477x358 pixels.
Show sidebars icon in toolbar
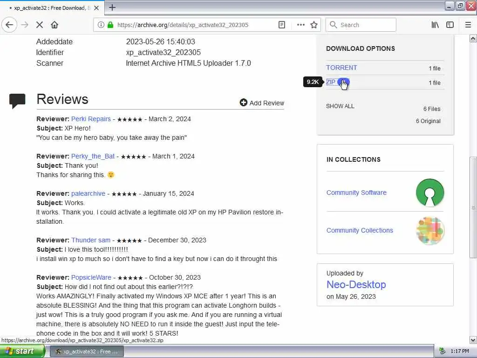[x=450, y=25]
